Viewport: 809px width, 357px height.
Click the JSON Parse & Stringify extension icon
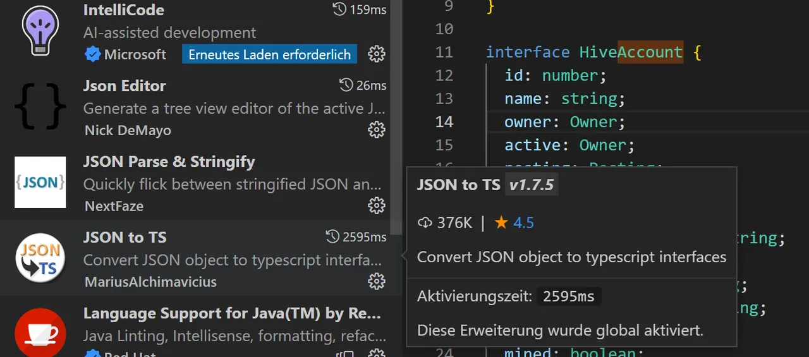pos(40,182)
